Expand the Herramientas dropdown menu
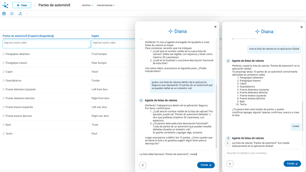Viewport: 306px width, 172px height. coord(106,5)
